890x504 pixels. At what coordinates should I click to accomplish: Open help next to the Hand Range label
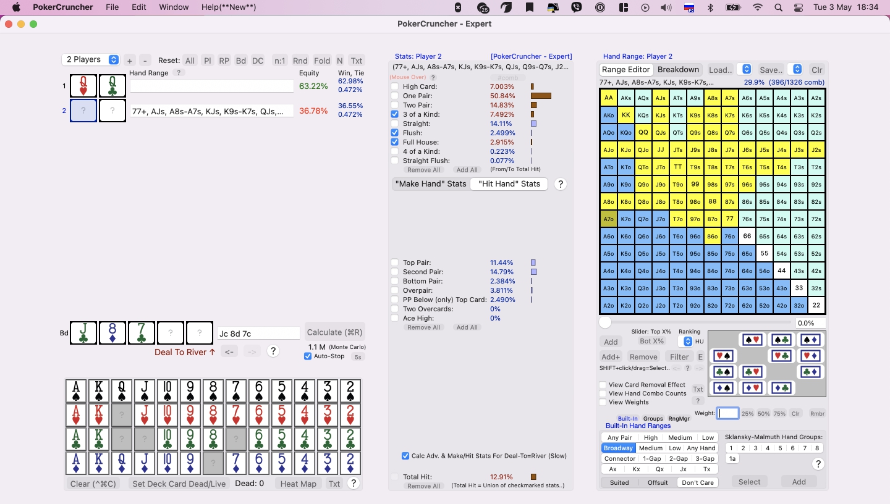pyautogui.click(x=178, y=73)
